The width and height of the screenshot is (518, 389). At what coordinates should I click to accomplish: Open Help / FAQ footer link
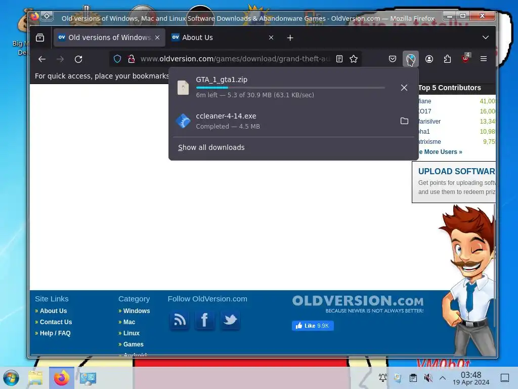click(x=55, y=333)
